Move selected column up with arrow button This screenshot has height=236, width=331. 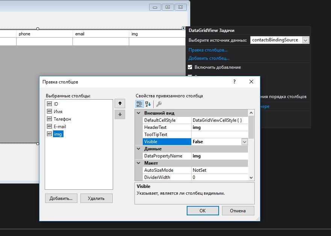point(120,103)
